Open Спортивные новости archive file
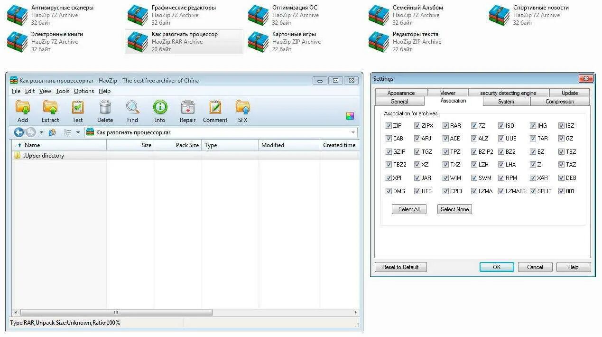This screenshot has height=337, width=602. coord(529,15)
